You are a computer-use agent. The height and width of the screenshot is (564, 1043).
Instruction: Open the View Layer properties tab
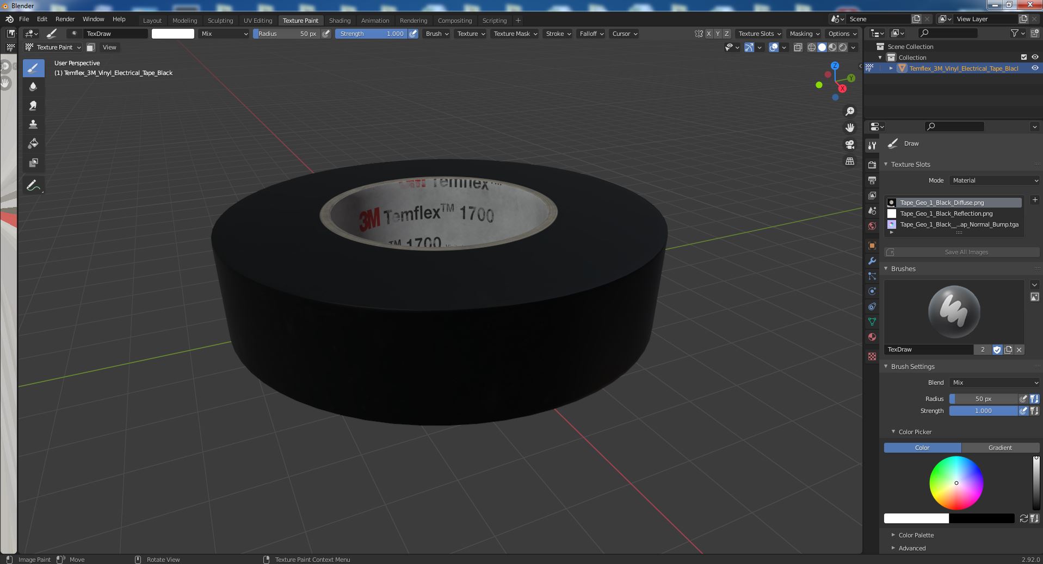[872, 195]
